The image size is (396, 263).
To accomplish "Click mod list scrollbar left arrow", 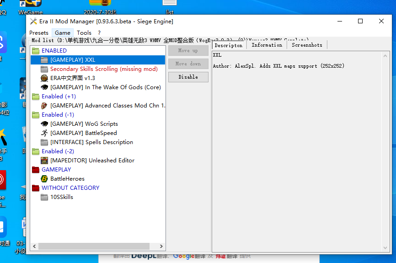I will (x=34, y=247).
